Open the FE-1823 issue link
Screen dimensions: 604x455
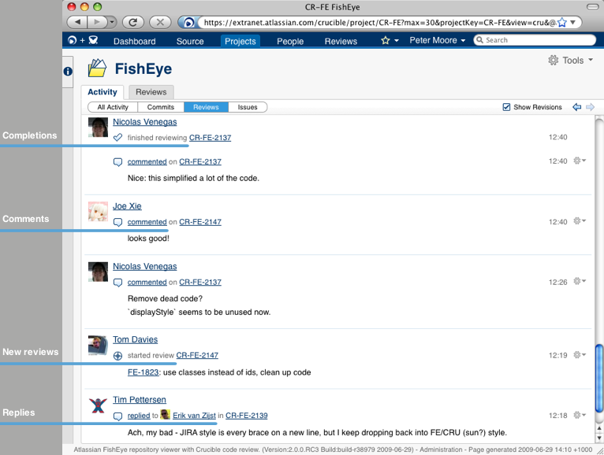[x=143, y=372]
